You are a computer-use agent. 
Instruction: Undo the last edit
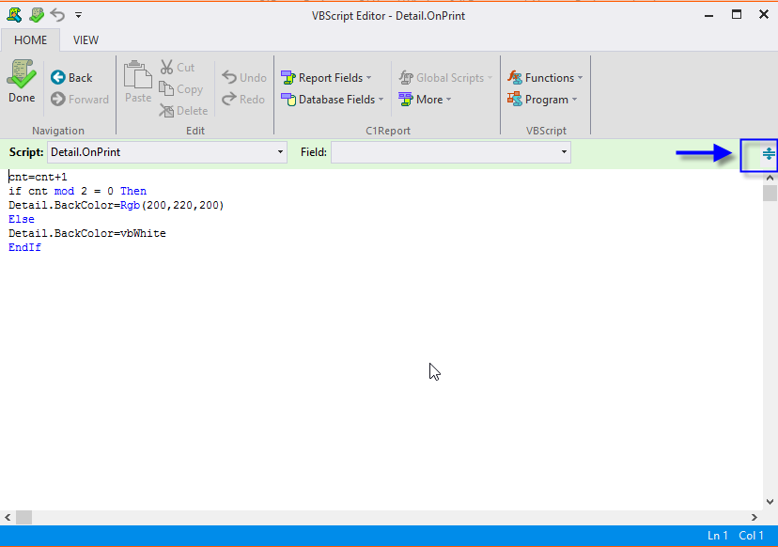click(x=244, y=78)
